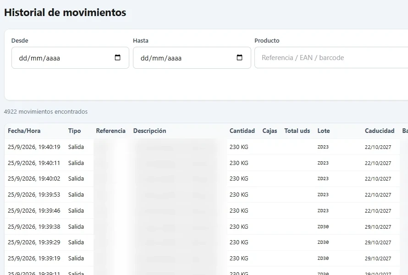Viewport: 408px width, 275px height.
Task: Open the Desde date picker calendar icon
Action: (118, 57)
